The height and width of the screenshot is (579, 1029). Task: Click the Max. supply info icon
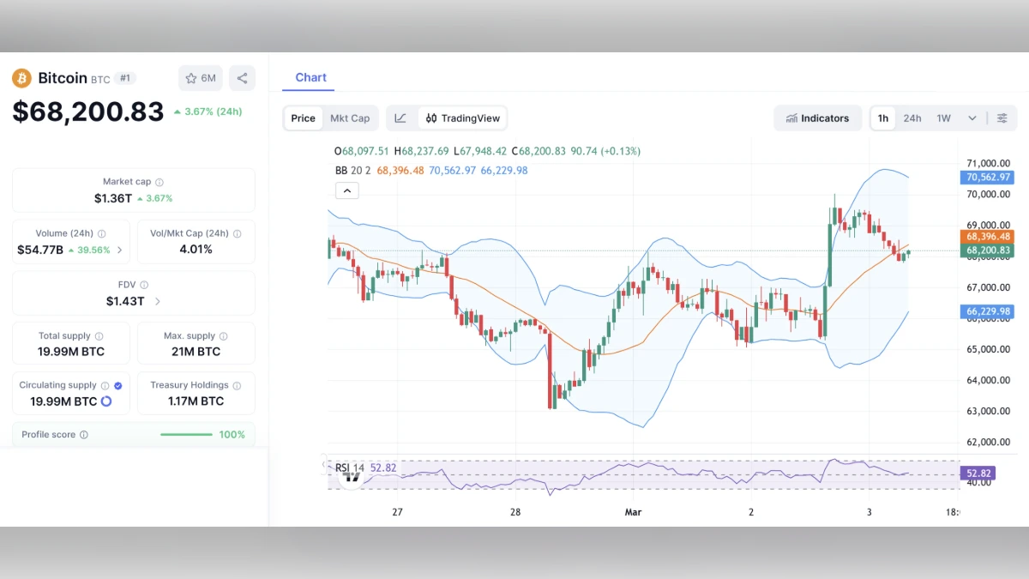point(222,335)
